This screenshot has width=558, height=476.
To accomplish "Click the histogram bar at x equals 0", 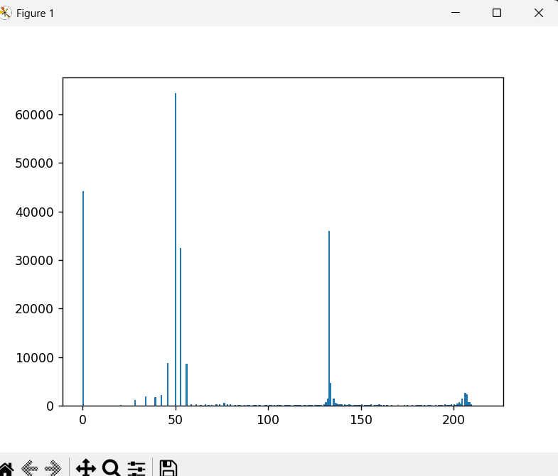I will click(83, 298).
